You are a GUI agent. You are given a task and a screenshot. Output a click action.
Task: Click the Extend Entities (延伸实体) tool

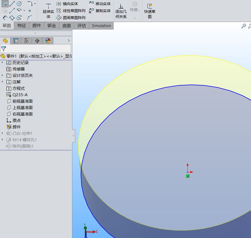[x=48, y=11]
